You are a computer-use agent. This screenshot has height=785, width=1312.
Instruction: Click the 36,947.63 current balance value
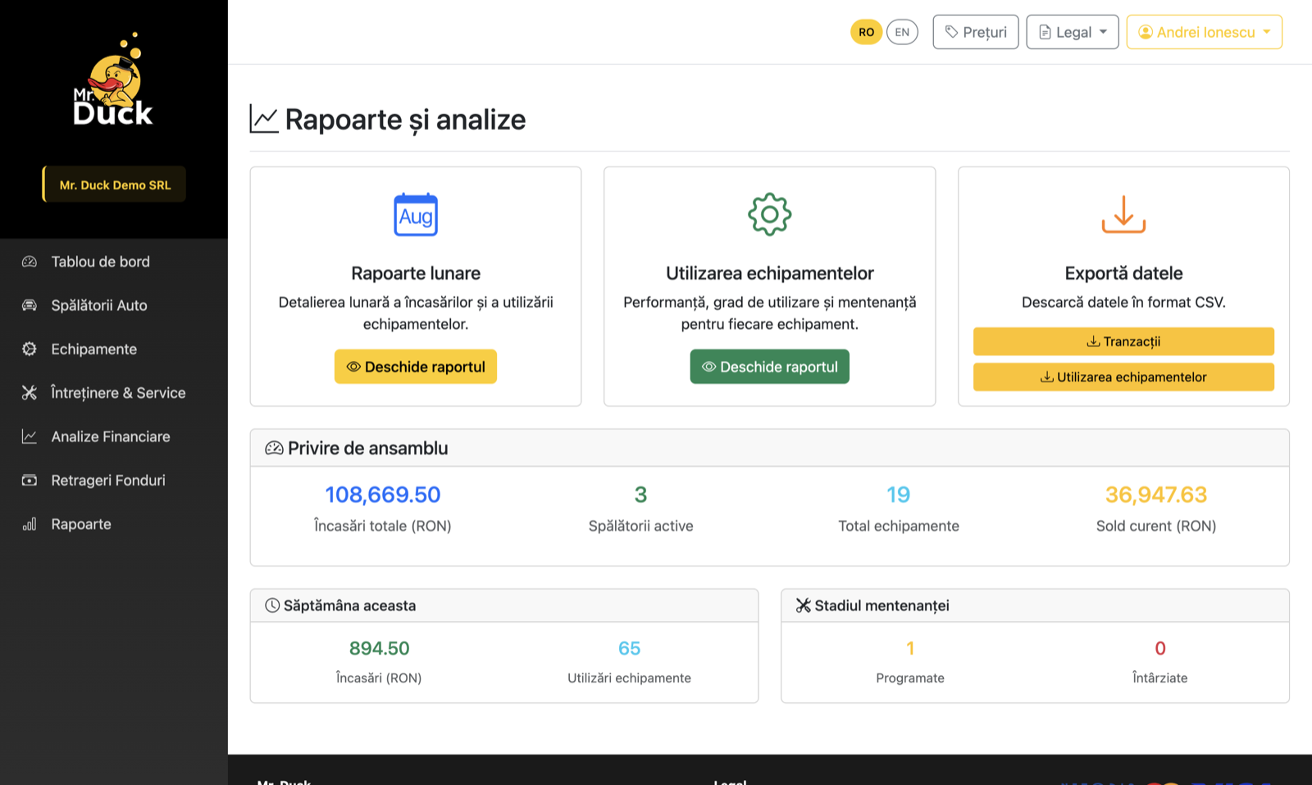(1156, 495)
